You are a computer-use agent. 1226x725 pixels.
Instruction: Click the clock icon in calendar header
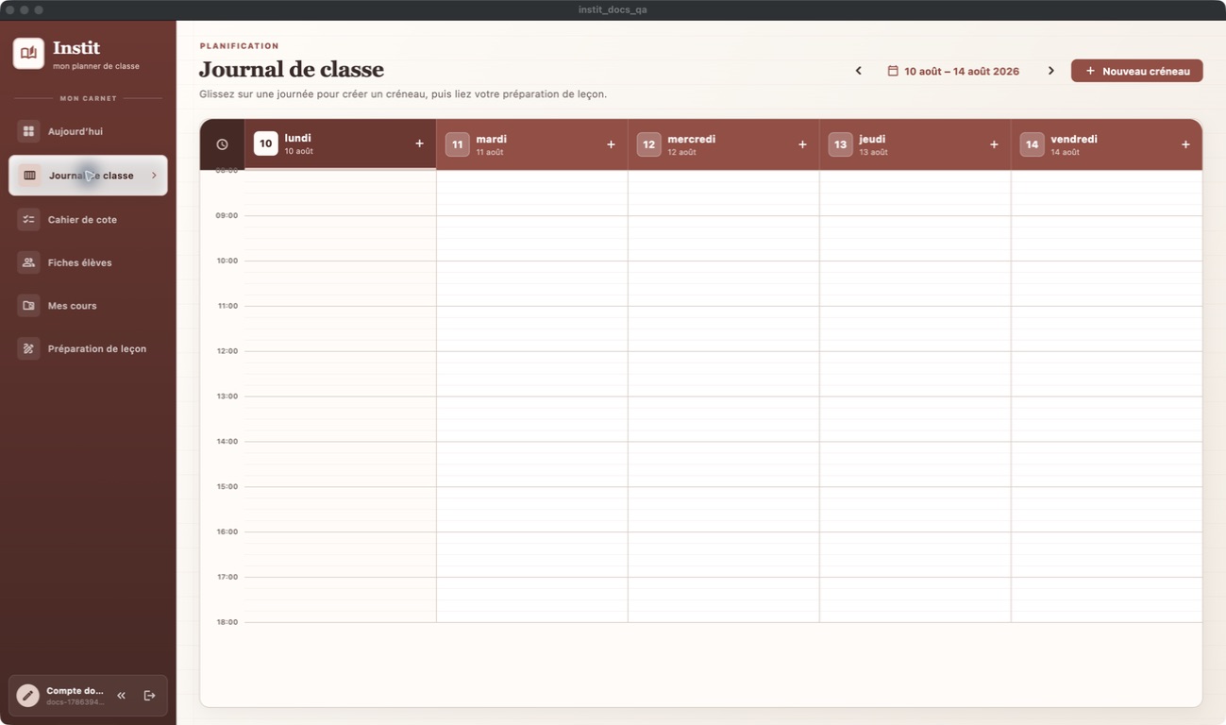(x=222, y=144)
